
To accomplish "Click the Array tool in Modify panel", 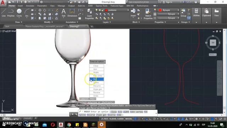I will tap(50, 18).
